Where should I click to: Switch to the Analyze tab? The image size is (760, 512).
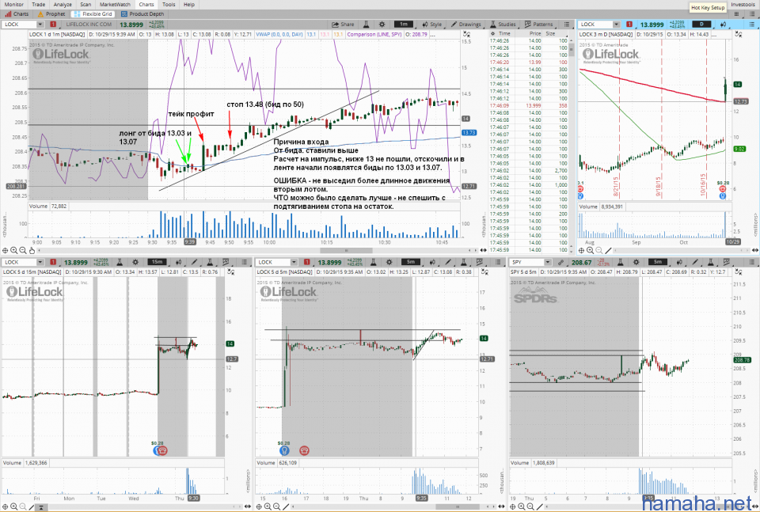(63, 5)
